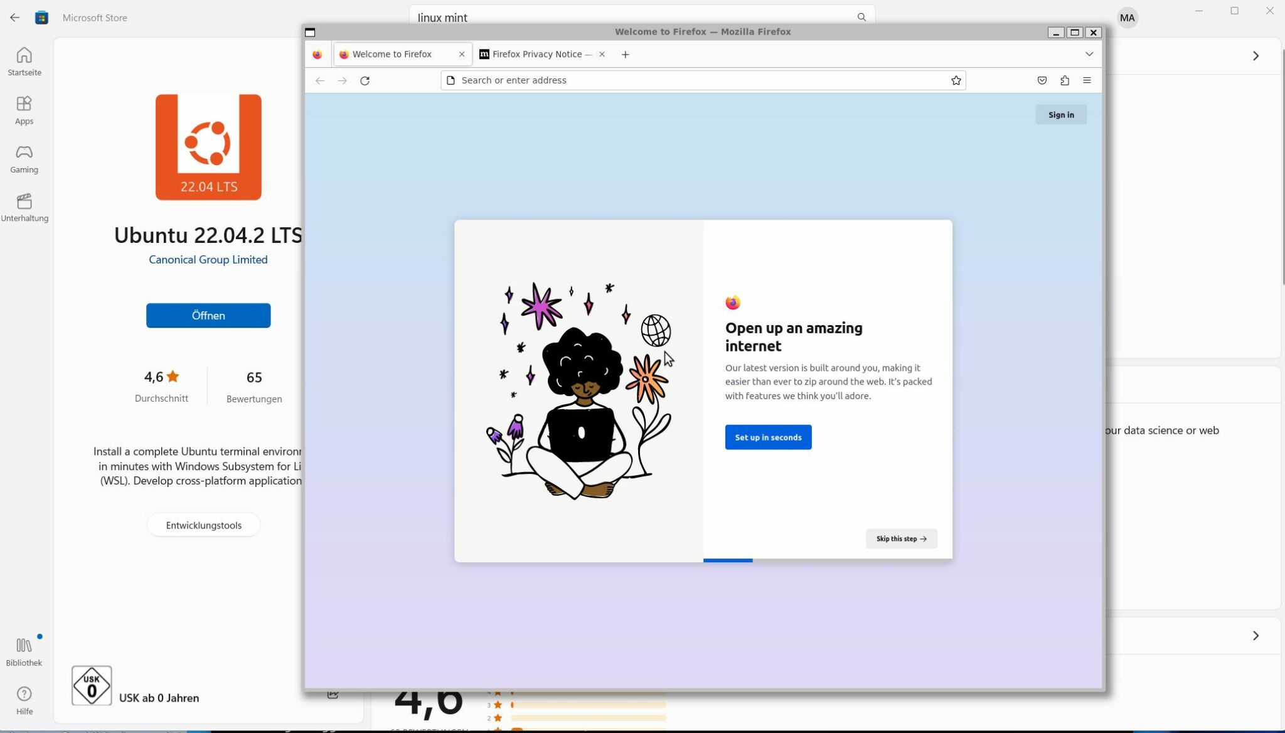Click the Firefox address bar field
This screenshot has height=733, width=1285.
click(696, 80)
